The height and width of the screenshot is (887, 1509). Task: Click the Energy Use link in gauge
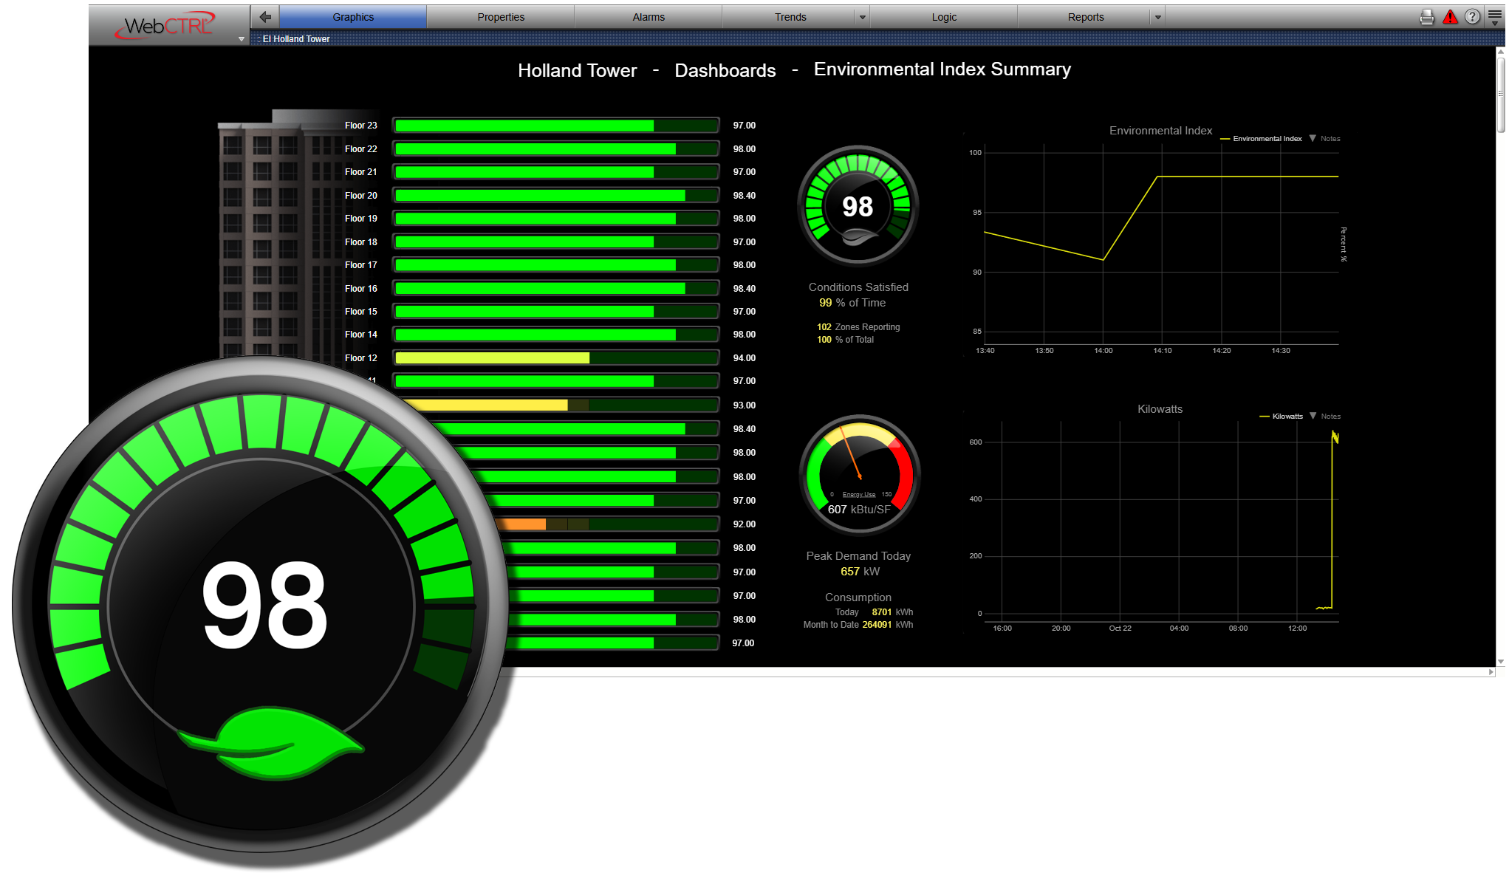[858, 495]
